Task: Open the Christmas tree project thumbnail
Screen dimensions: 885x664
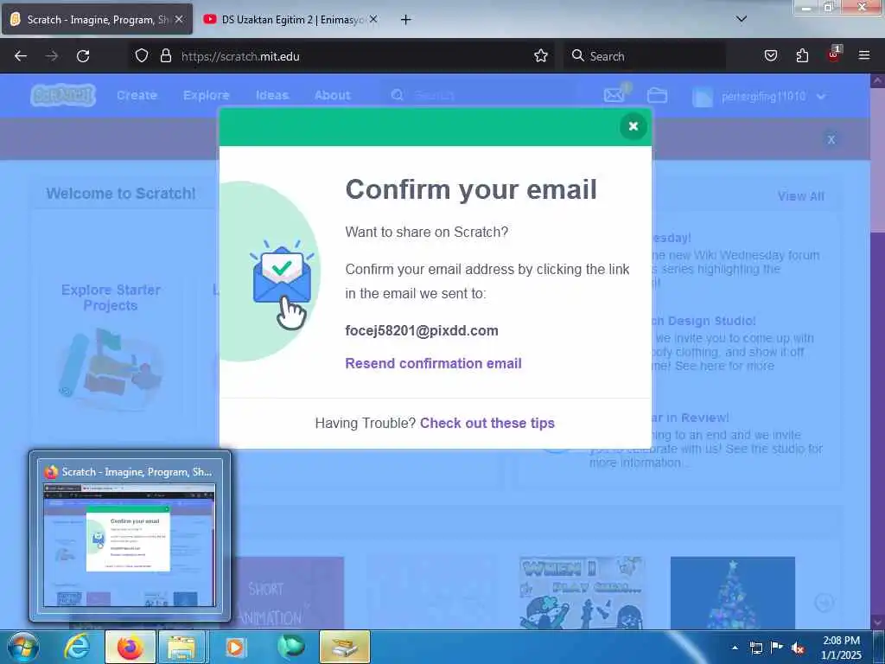Action: click(x=733, y=593)
